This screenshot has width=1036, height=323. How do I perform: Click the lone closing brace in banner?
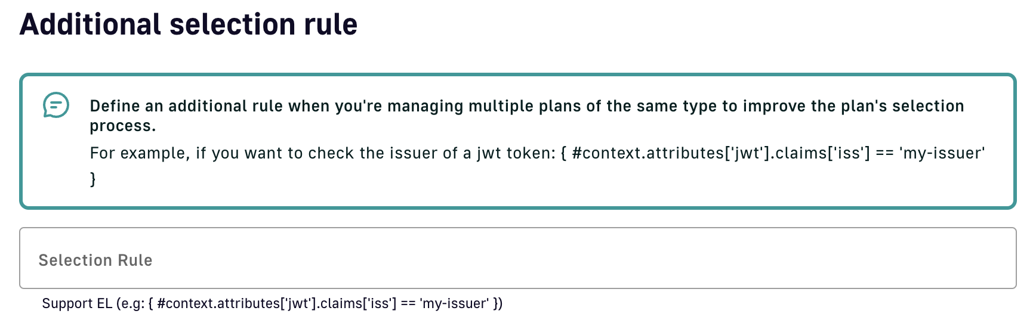93,179
